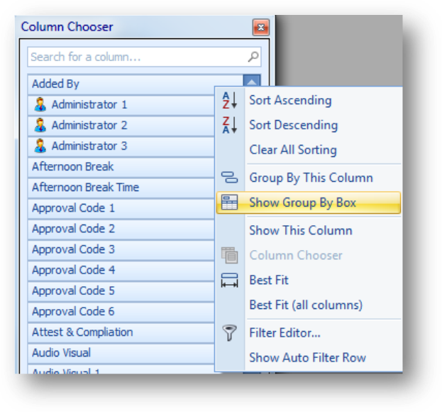442x412 pixels.
Task: Select Show This Column menu entry
Action: [x=301, y=230]
